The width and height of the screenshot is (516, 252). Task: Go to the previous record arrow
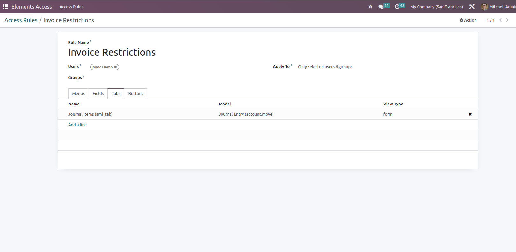pos(500,20)
